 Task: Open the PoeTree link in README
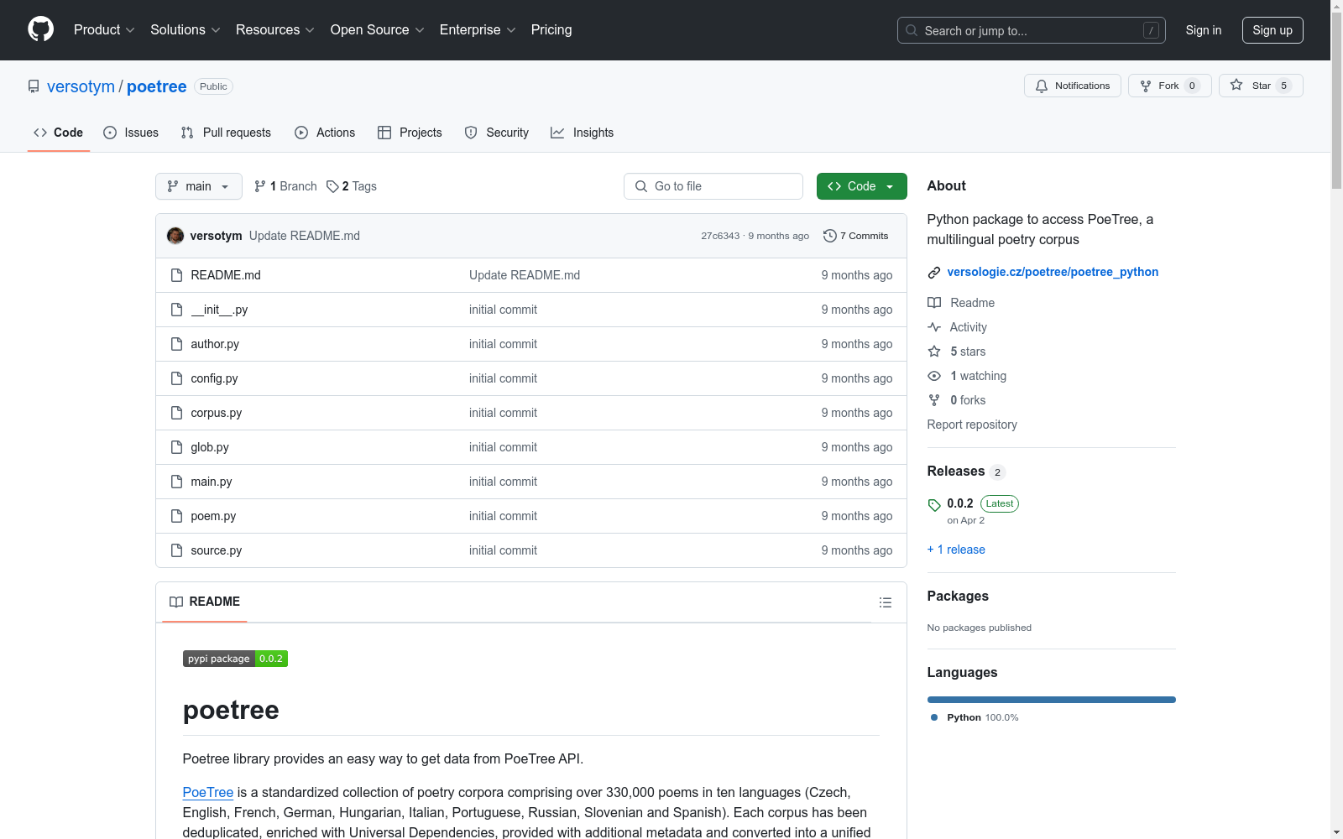click(208, 792)
